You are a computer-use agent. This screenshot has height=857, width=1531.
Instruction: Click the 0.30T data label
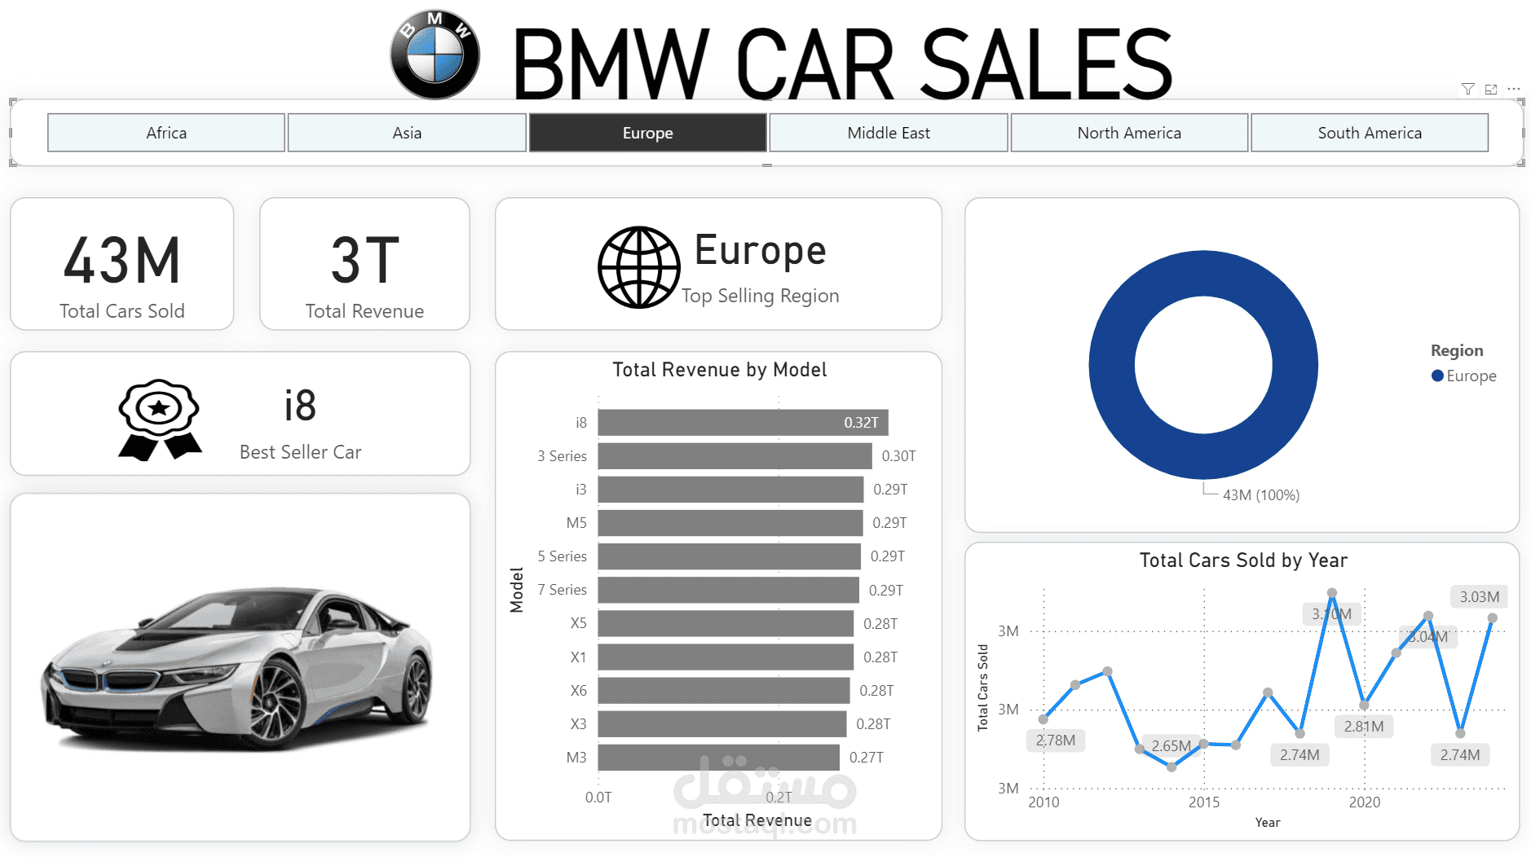[x=898, y=456]
